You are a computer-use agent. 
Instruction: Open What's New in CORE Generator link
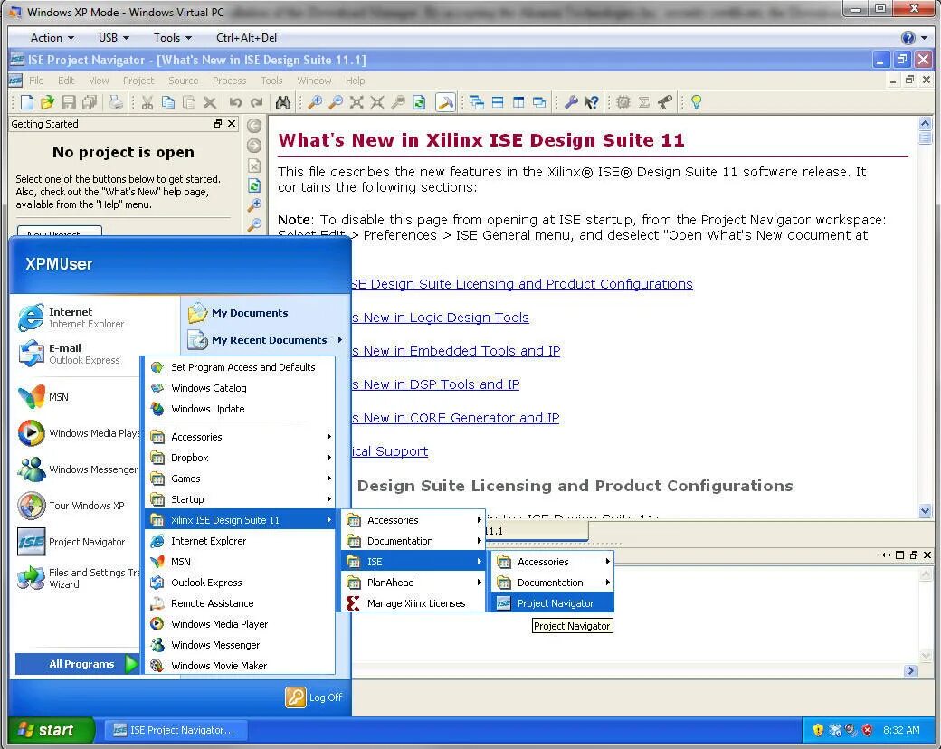(455, 418)
